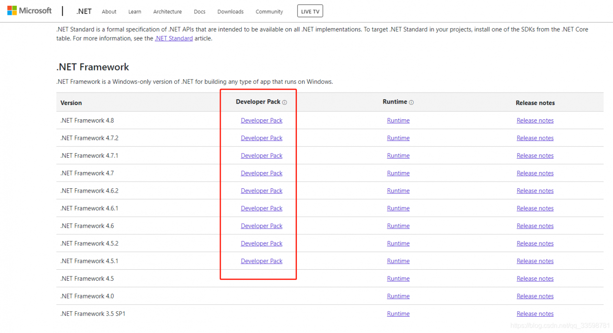
Task: Click the "Version" column header
Action: click(x=71, y=103)
